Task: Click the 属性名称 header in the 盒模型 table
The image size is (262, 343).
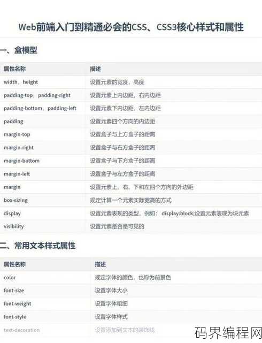Action: [x=14, y=69]
